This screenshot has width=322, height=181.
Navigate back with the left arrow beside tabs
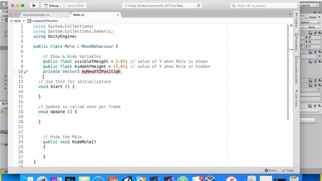coord(11,15)
